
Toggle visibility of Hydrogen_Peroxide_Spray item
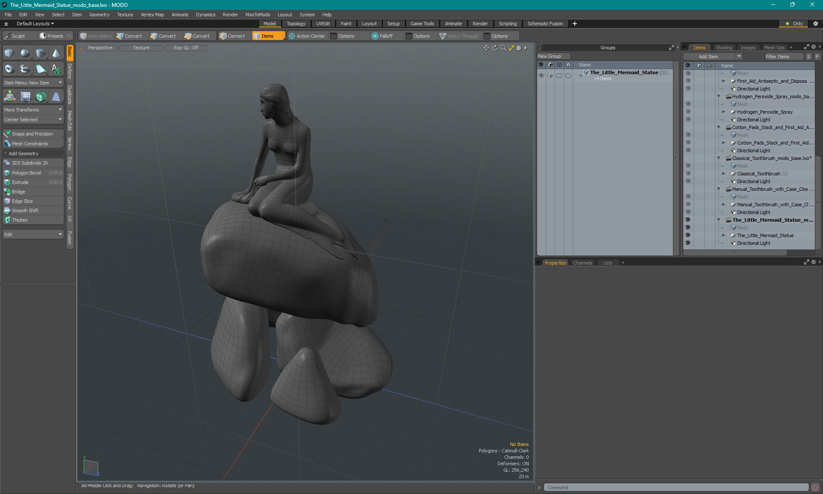tap(688, 112)
